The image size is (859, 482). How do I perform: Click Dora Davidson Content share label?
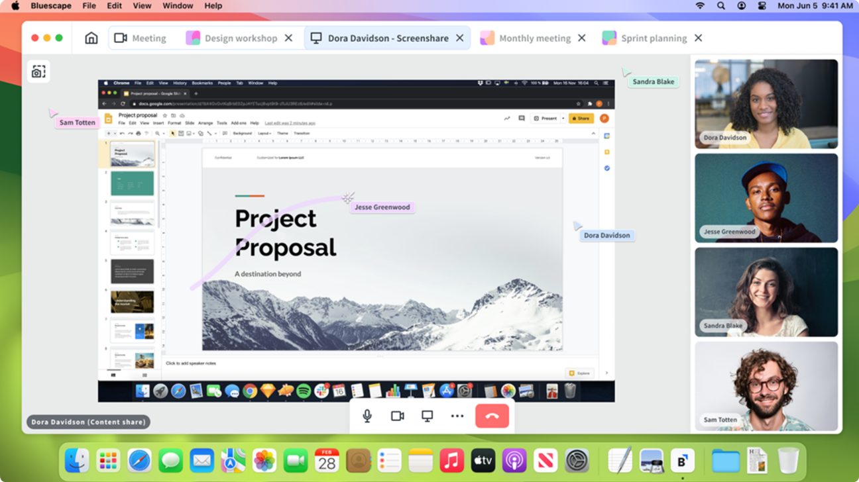(x=89, y=422)
